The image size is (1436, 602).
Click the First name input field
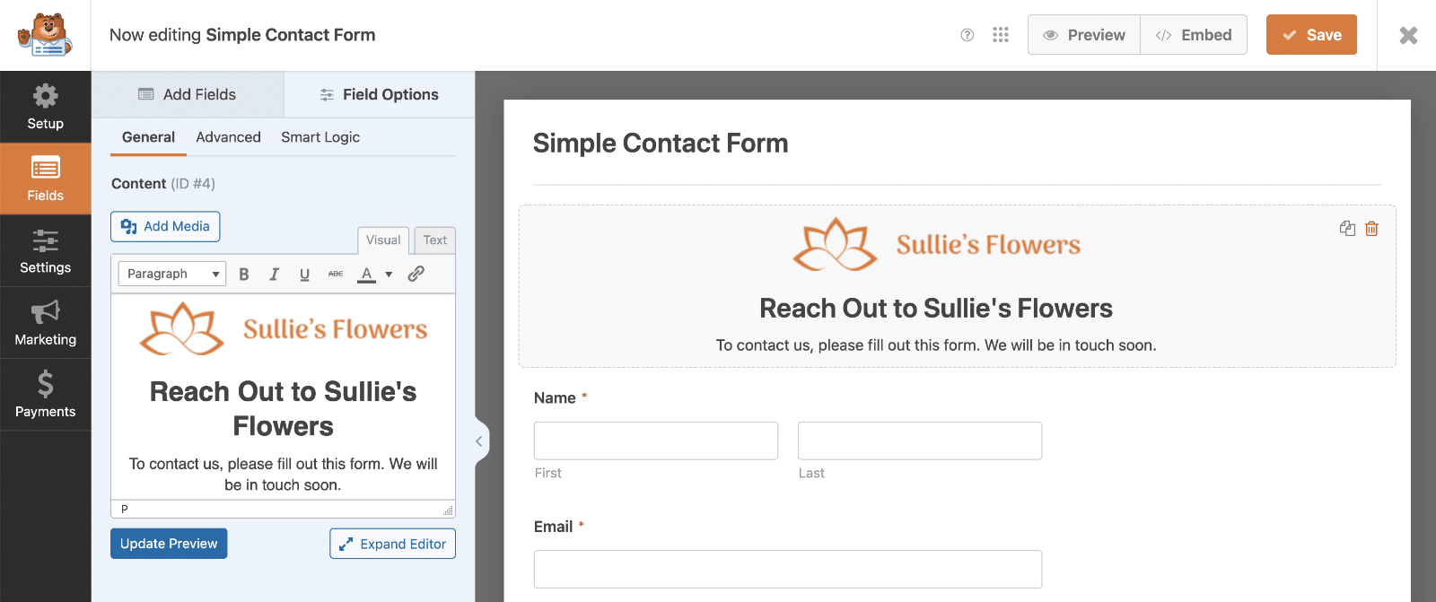point(655,441)
